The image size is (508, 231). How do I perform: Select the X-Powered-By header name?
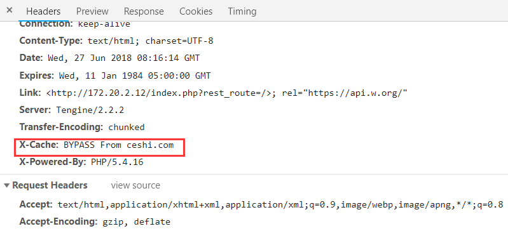(53, 162)
